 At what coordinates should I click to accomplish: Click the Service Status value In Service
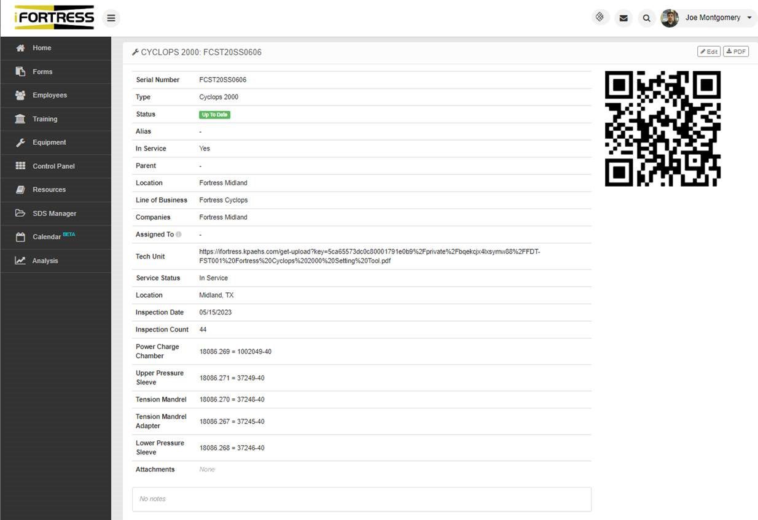213,278
